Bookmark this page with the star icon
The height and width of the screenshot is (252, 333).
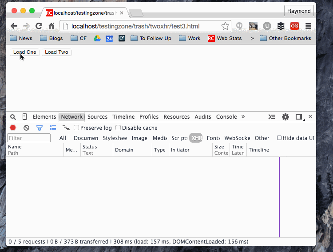coord(225,26)
